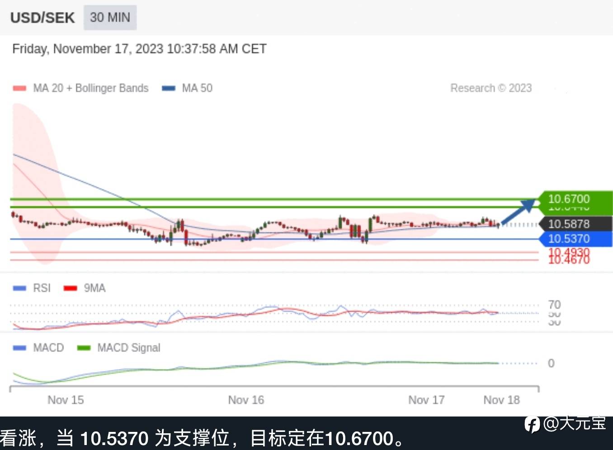Viewport: 613px width, 450px height.
Task: Click the red 9MA legend swatch
Action: tap(71, 288)
